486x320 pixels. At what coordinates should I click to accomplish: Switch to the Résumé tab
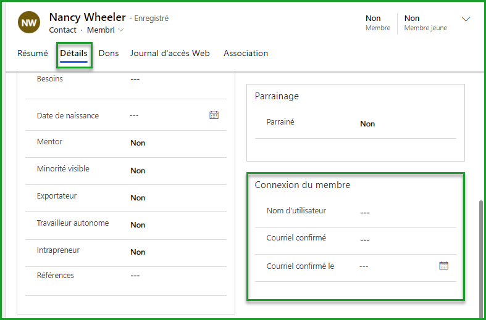coord(33,54)
